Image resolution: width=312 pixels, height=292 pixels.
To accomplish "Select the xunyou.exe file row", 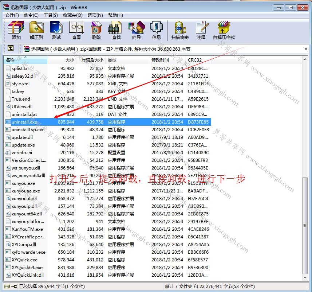I will coord(108,183).
